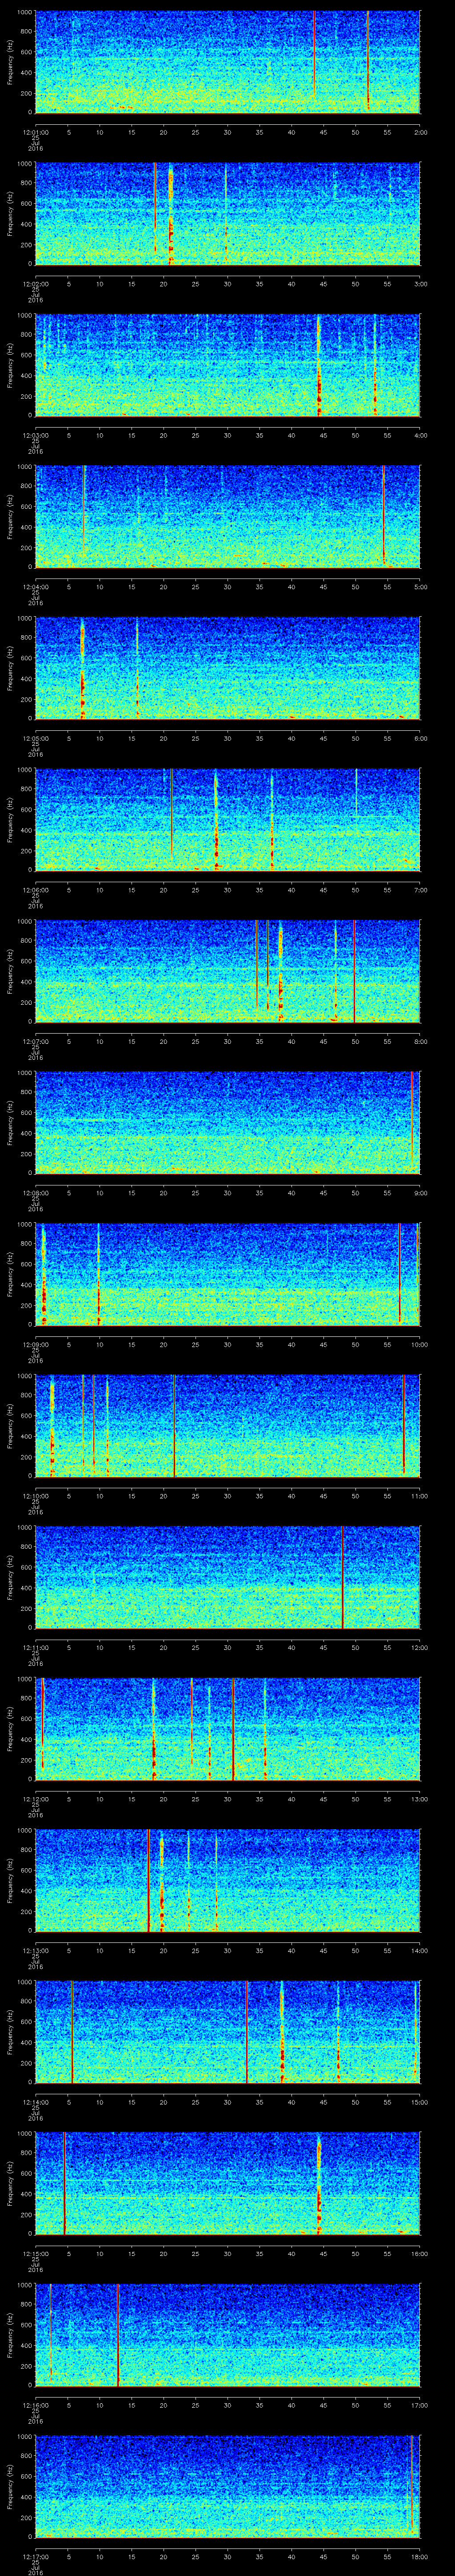Image resolution: width=455 pixels, height=2576 pixels.
Task: Select the 12:08:00 spectrogram panel
Action: [x=228, y=1122]
